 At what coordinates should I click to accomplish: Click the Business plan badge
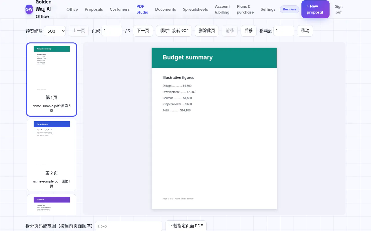coord(290,9)
